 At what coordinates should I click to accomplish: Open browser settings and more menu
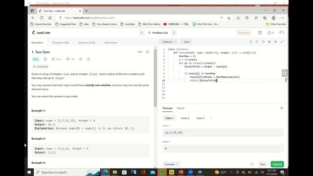282,18
